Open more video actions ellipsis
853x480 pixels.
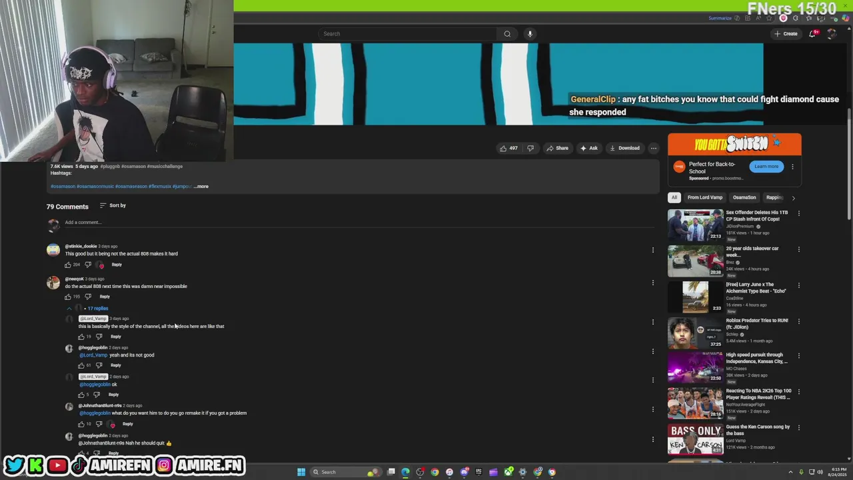pos(654,148)
